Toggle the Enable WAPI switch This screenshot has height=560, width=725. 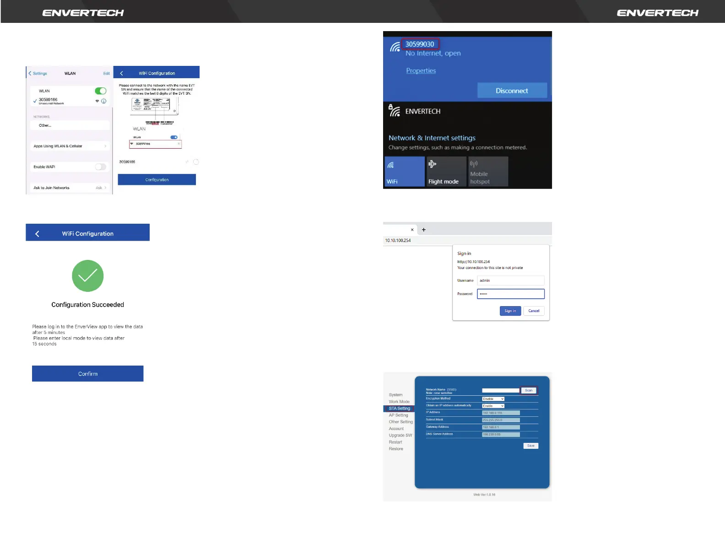coord(101,167)
